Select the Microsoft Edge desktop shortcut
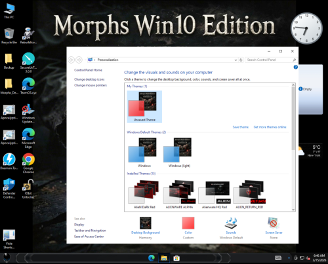This screenshot has height=264, width=328. pos(28,138)
